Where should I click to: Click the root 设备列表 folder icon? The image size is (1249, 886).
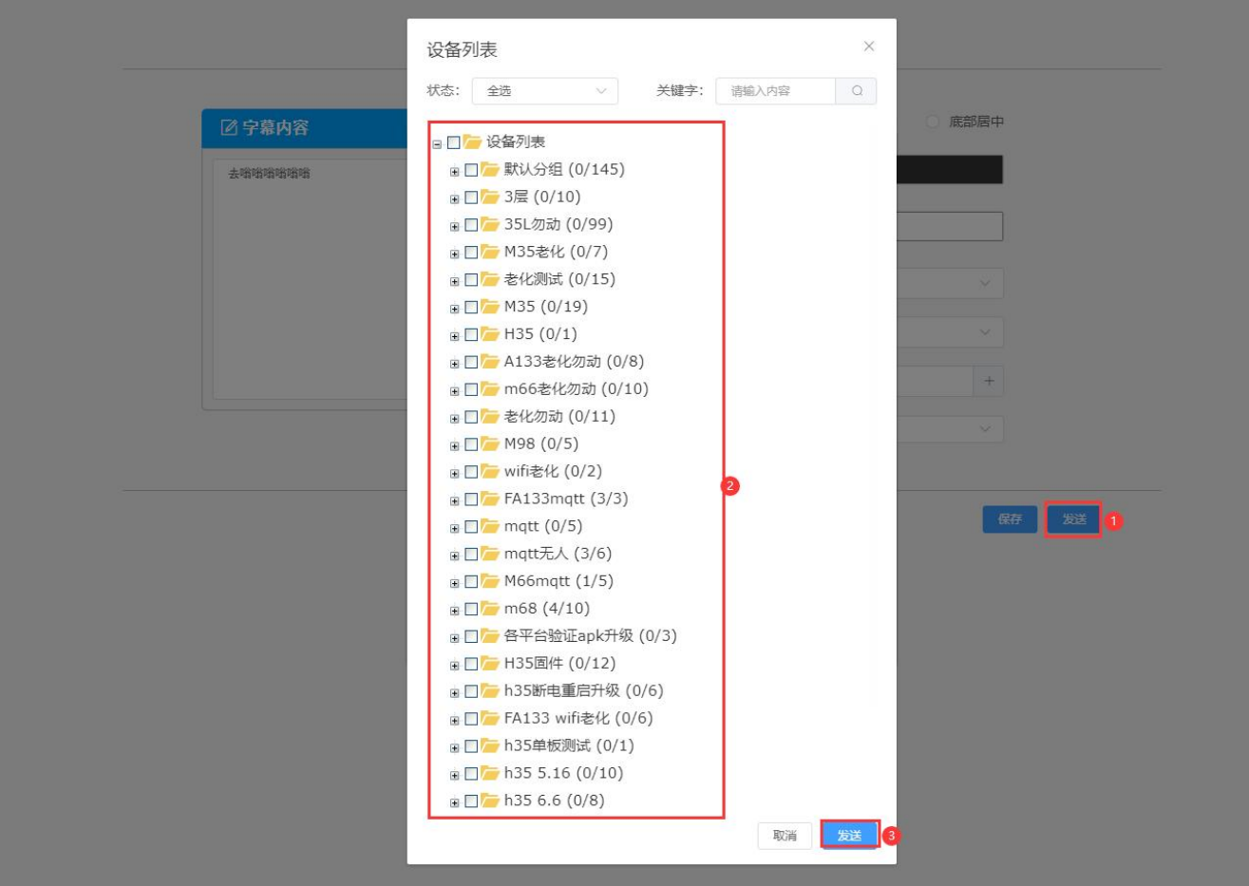(x=472, y=142)
